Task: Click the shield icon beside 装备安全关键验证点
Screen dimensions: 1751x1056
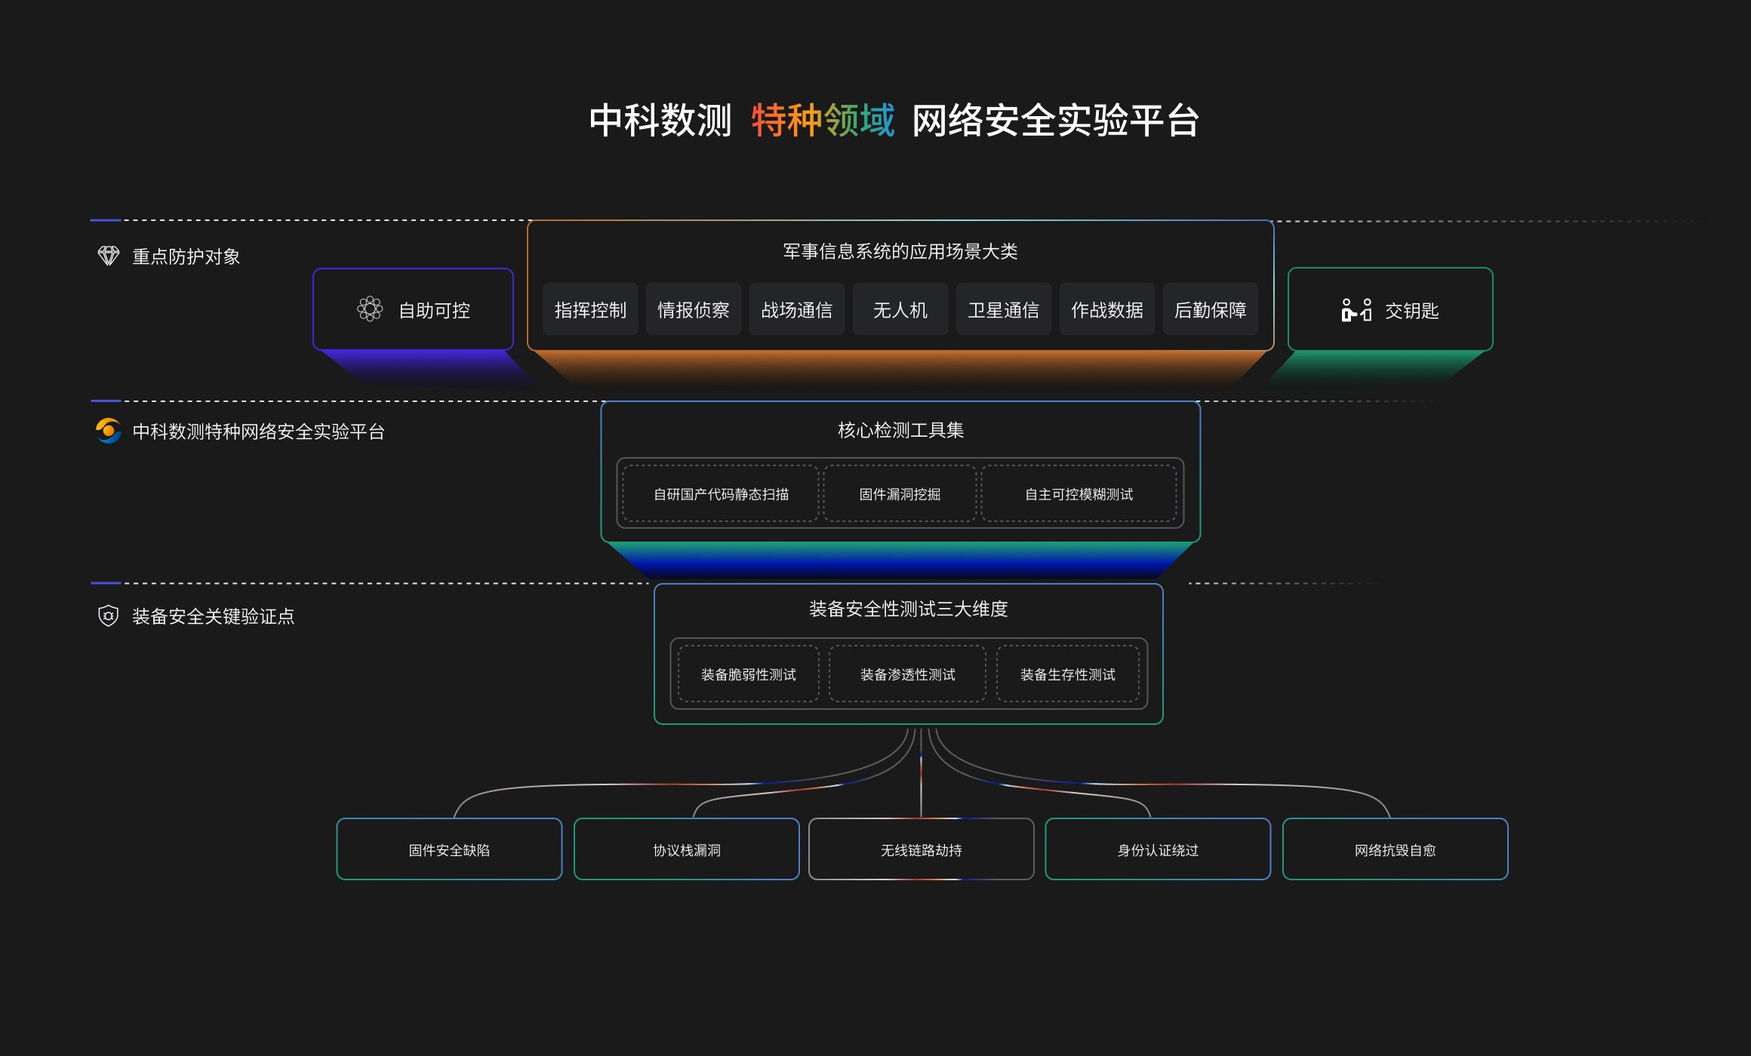Action: pyautogui.click(x=109, y=615)
